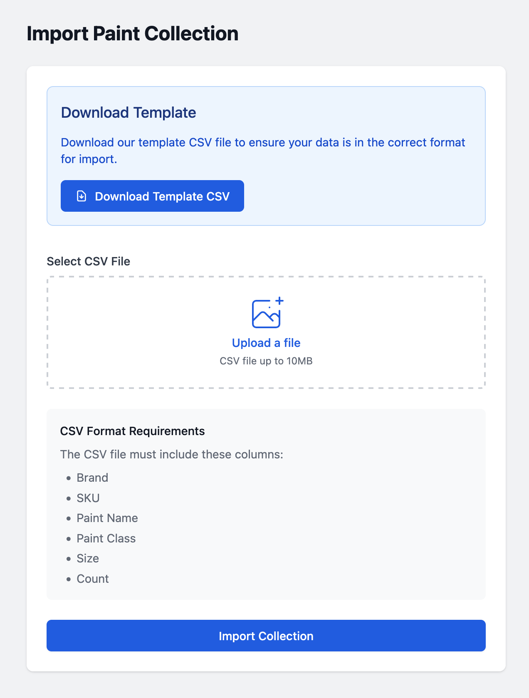Click the Size column list item
The height and width of the screenshot is (698, 529).
point(88,558)
